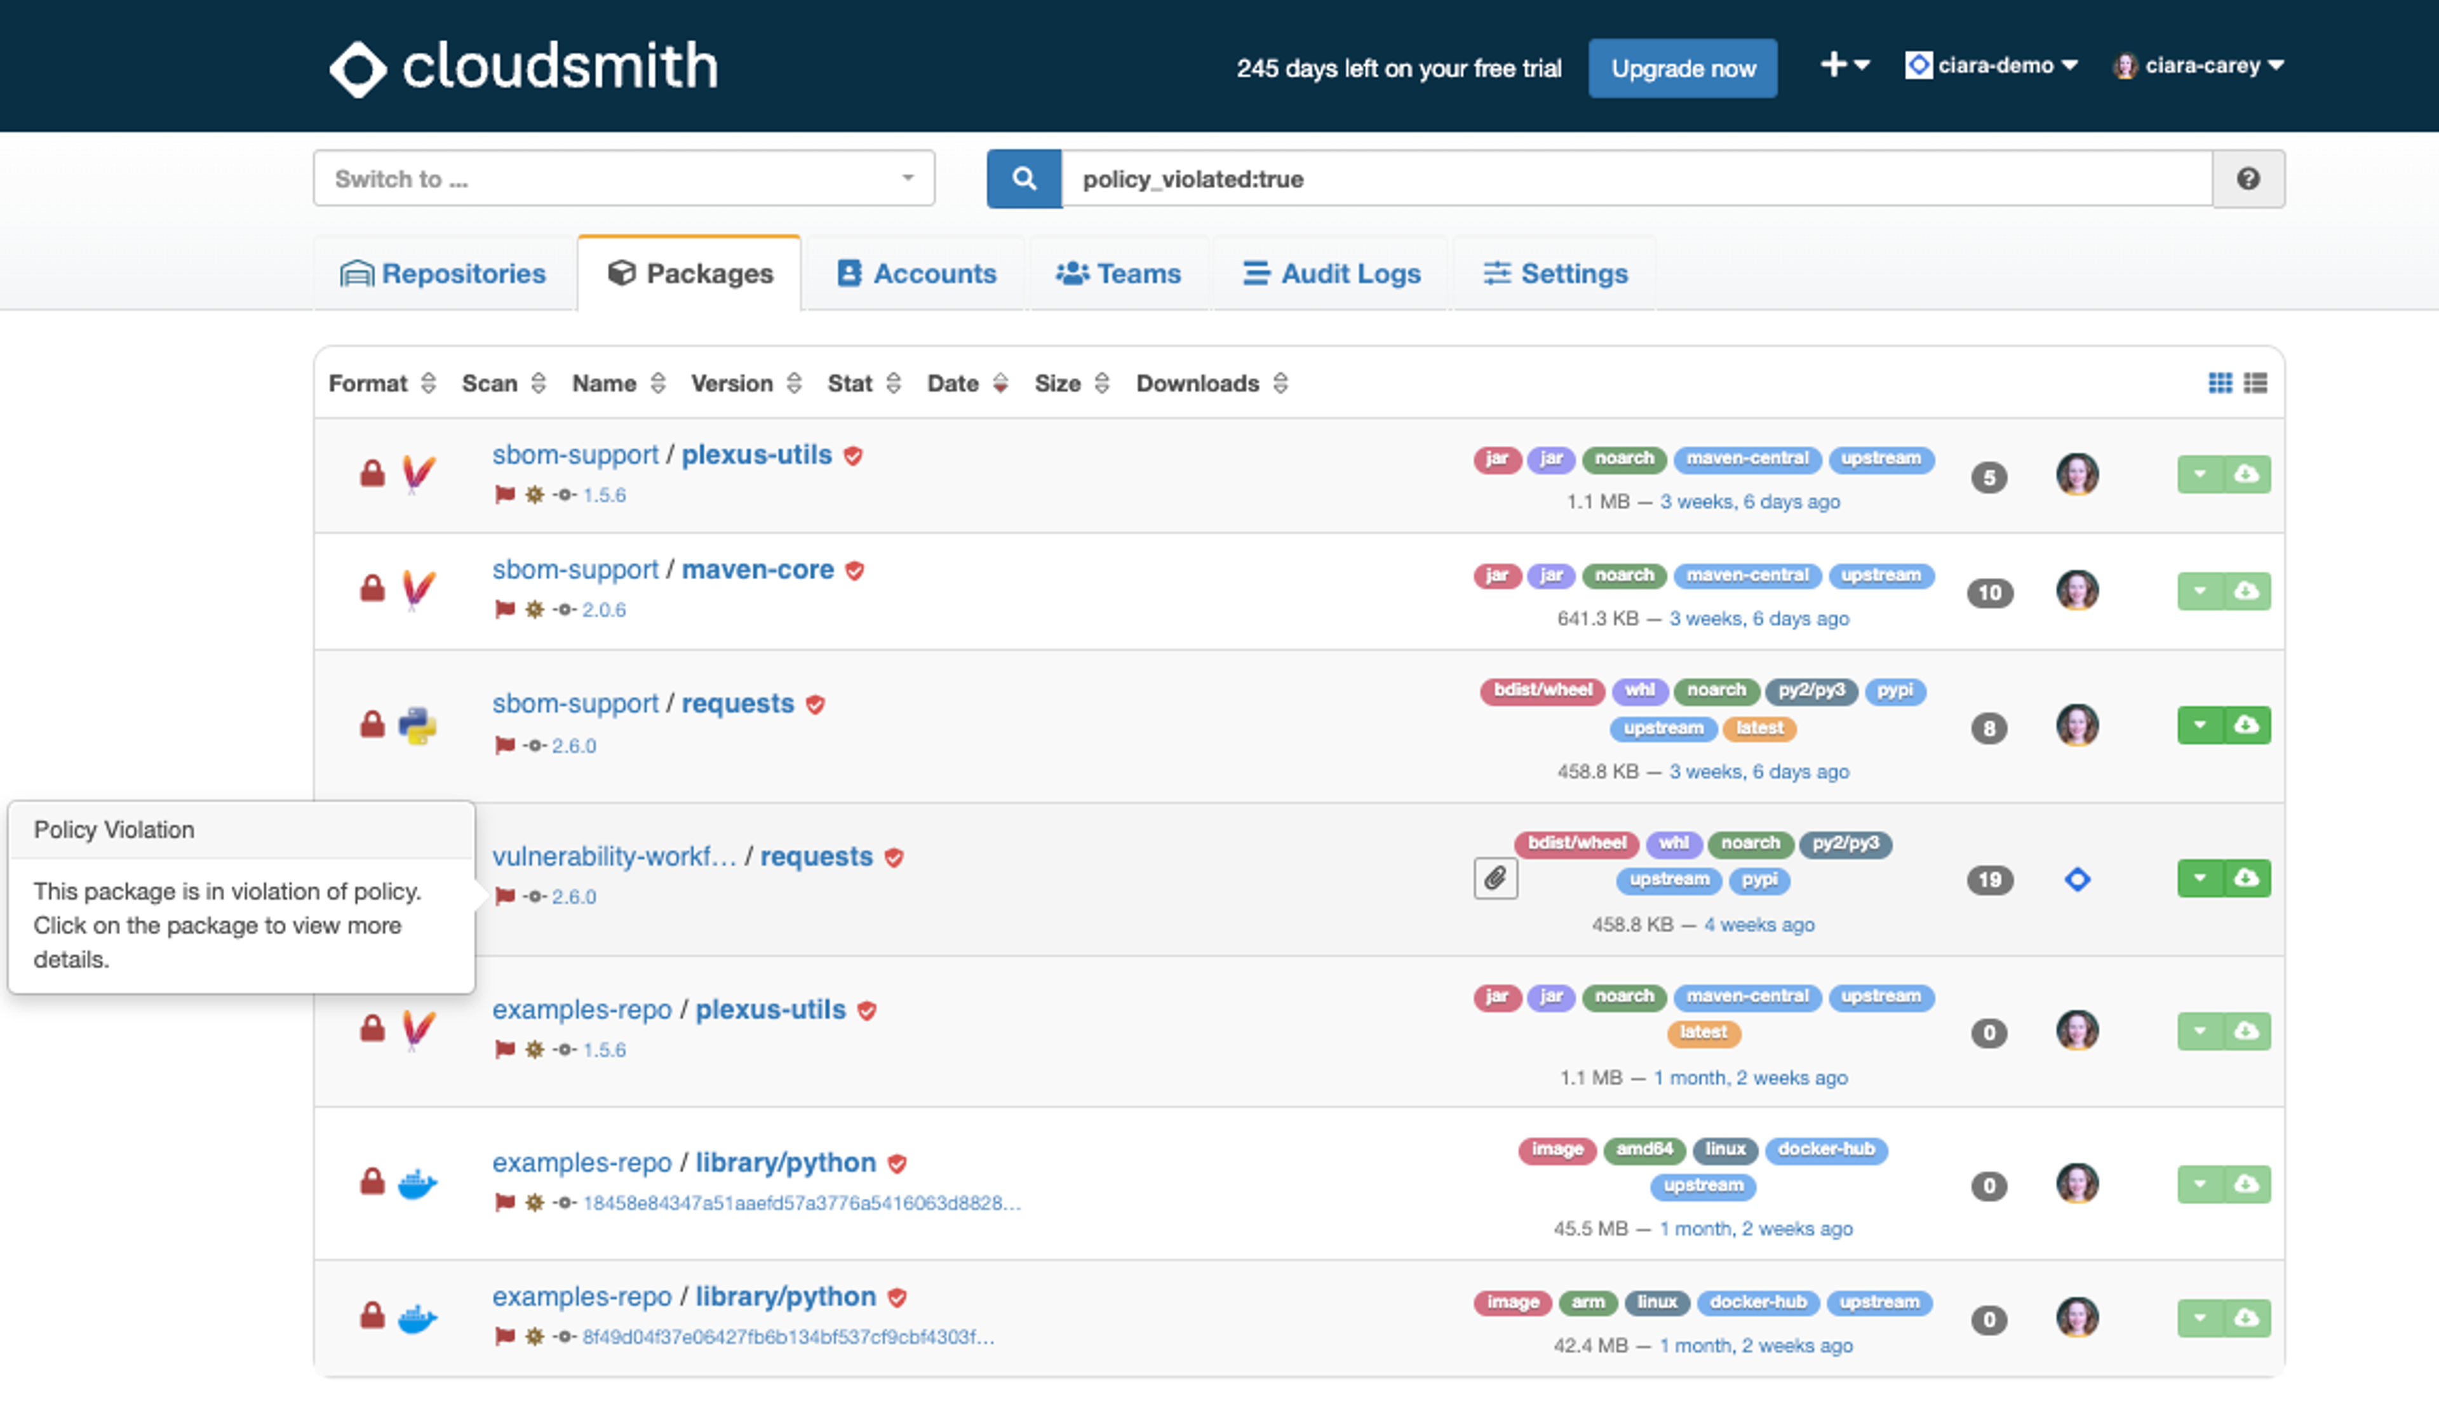Download sbom-support requests package via cloud icon
This screenshot has height=1418, width=2439.
(x=2245, y=725)
